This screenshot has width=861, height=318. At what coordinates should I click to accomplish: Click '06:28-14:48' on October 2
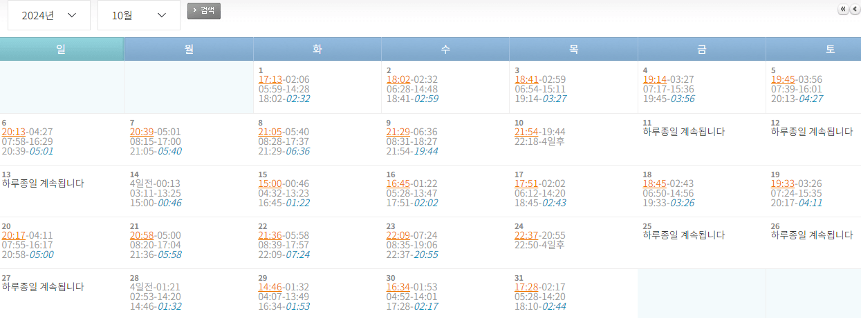pyautogui.click(x=412, y=90)
